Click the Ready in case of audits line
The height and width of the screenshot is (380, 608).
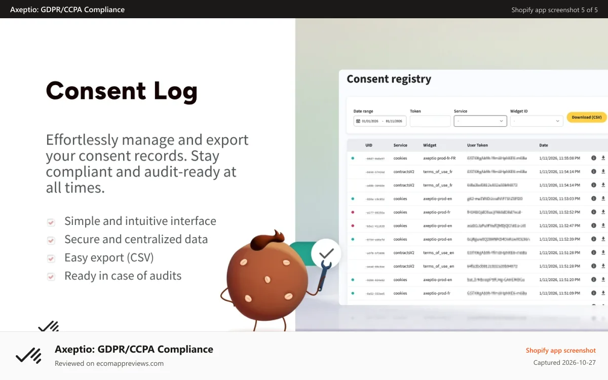[x=123, y=276]
